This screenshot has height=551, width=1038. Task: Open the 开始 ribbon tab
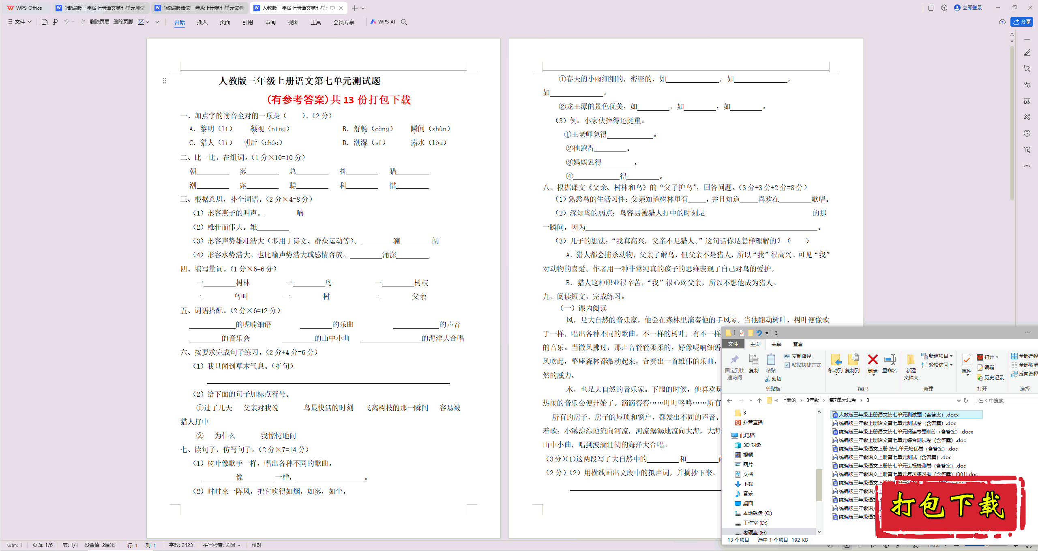pos(180,22)
